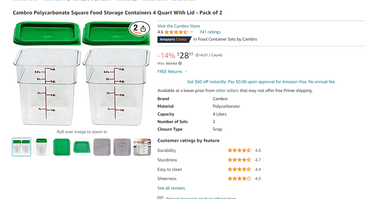Open the 741 ratings link
Viewport: 370px width, 199px height.
click(210, 32)
